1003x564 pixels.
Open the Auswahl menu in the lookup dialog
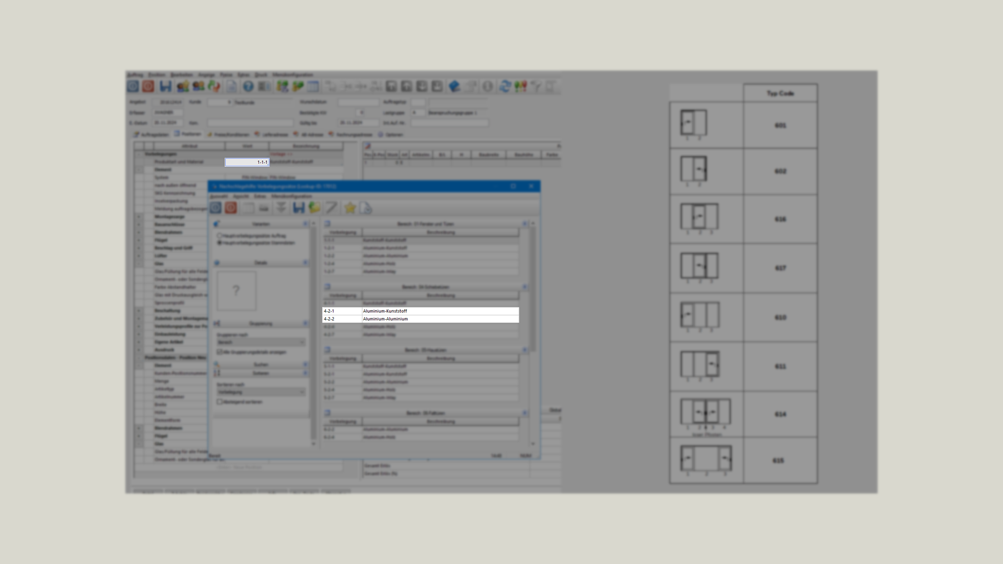(218, 196)
